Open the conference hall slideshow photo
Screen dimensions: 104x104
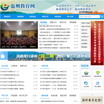pos(19,35)
